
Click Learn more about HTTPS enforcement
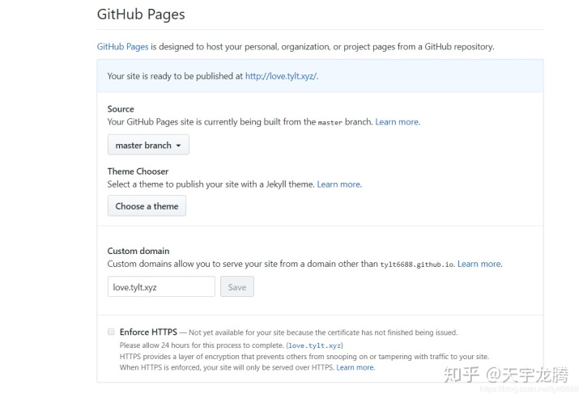[x=355, y=367]
